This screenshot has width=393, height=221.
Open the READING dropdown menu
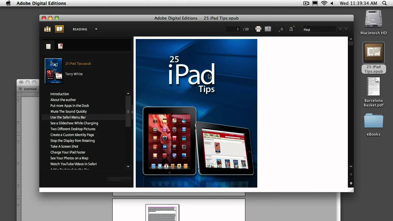click(85, 29)
